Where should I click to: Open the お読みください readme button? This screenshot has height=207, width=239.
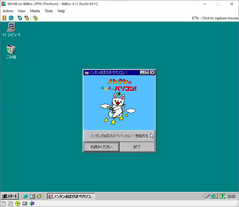pyautogui.click(x=102, y=147)
